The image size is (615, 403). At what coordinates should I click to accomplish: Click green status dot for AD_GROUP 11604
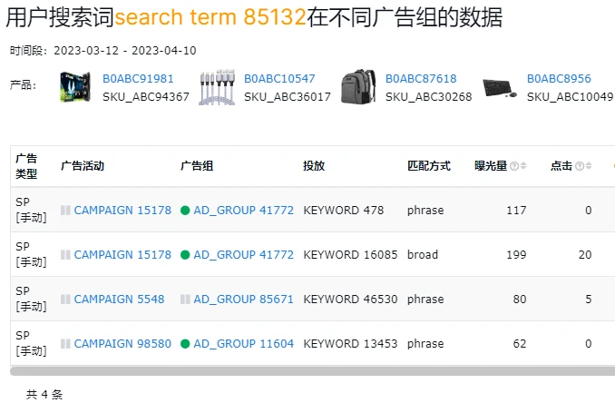185,343
